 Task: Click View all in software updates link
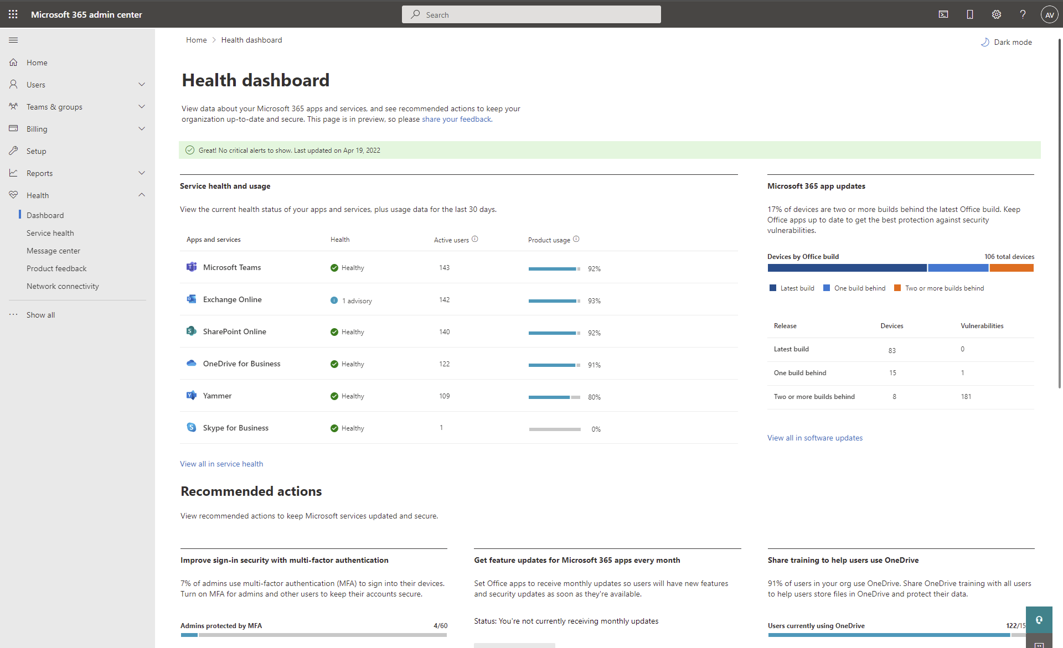pos(815,437)
